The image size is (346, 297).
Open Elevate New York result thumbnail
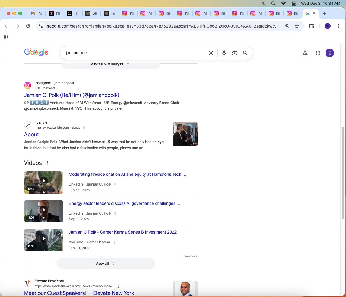(x=185, y=288)
